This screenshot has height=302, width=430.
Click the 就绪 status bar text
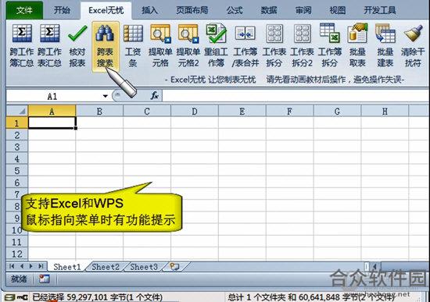19,279
